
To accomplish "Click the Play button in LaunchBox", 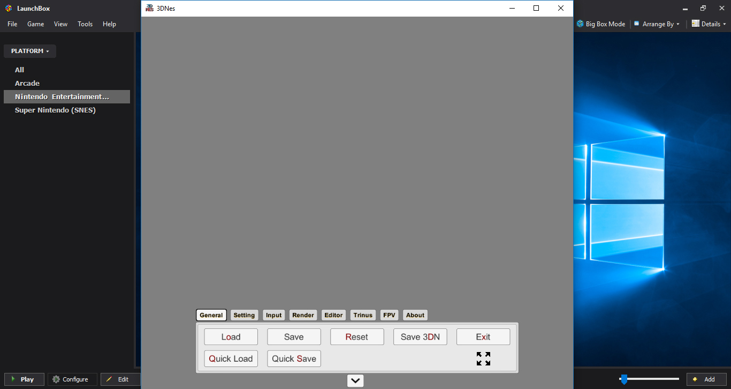I will coord(24,379).
